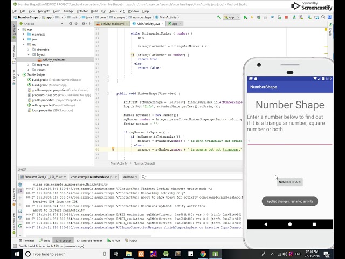
Task: Apply changes with the lightning bolt icon
Action: (x=252, y=17)
